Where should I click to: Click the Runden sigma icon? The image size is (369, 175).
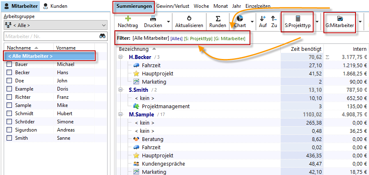click(218, 19)
